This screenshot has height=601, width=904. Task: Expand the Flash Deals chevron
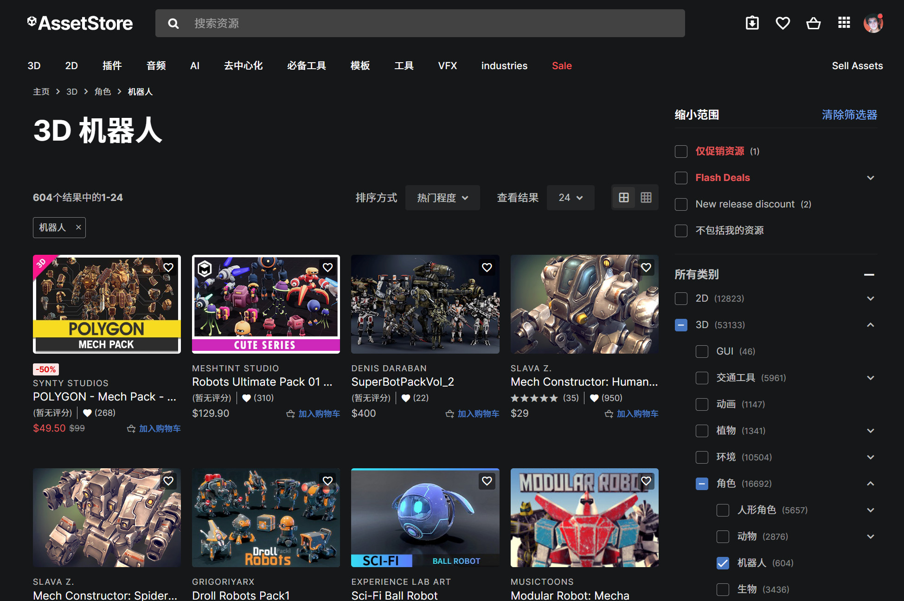[871, 178]
